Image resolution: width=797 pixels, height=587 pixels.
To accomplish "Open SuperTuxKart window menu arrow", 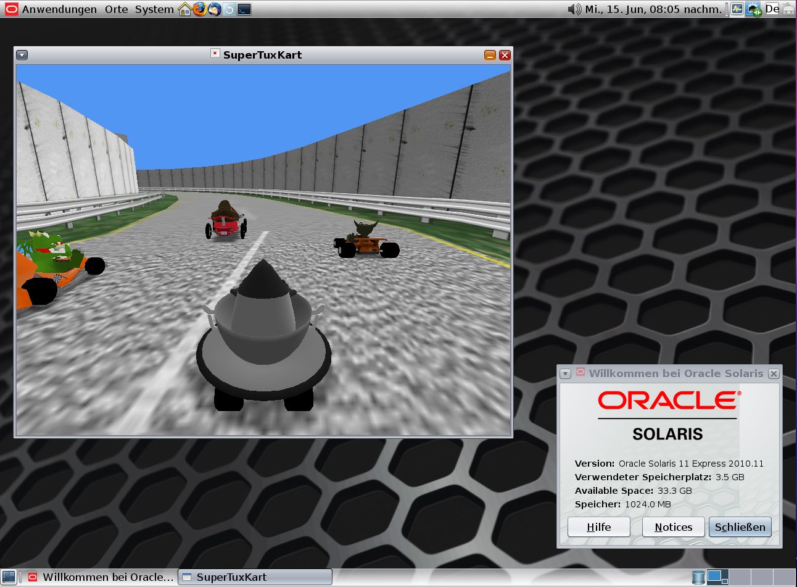I will click(x=22, y=55).
